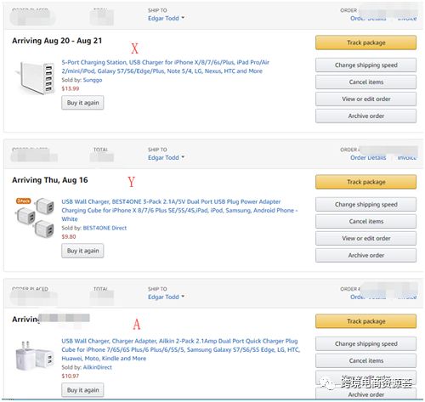Open the AilkinDirect seller link
This screenshot has height=402, width=425.
pos(97,367)
